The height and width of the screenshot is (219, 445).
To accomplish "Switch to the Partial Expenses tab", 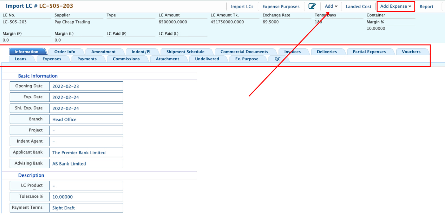I will click(369, 52).
